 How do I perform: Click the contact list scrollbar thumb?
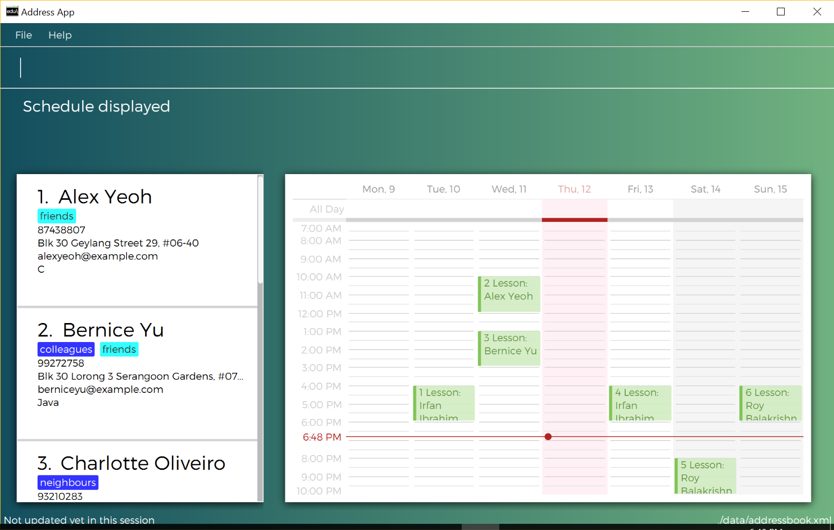click(x=260, y=230)
